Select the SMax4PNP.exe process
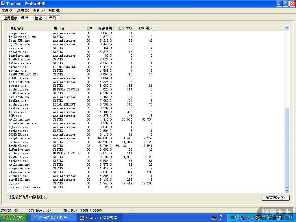296x222 pixels. [81, 40]
